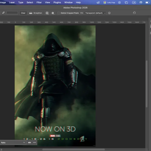151x151 pixels.
Task: Click the 1.4% Free memory menu bar item
Action: (x=109, y=3)
